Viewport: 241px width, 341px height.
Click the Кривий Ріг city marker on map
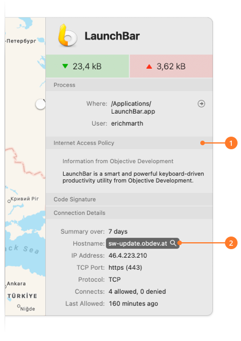click(9, 201)
